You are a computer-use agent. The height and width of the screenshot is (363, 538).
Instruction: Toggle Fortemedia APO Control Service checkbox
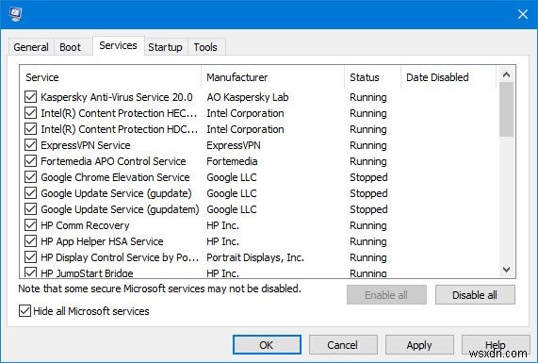point(30,161)
